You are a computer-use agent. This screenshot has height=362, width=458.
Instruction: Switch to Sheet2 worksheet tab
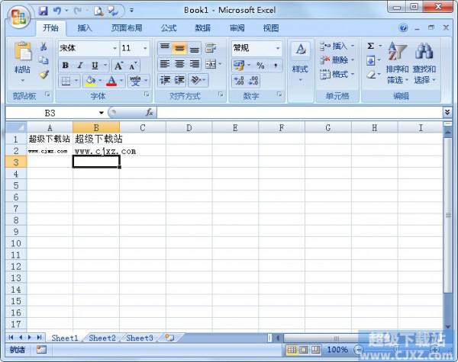coord(102,338)
